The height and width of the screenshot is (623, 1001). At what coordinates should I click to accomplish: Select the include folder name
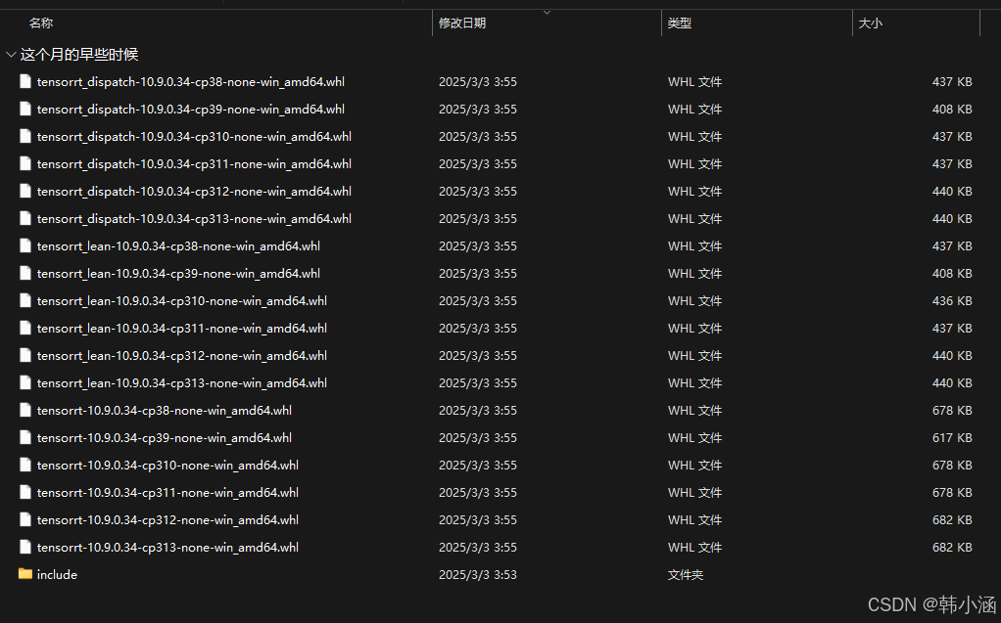click(x=57, y=574)
